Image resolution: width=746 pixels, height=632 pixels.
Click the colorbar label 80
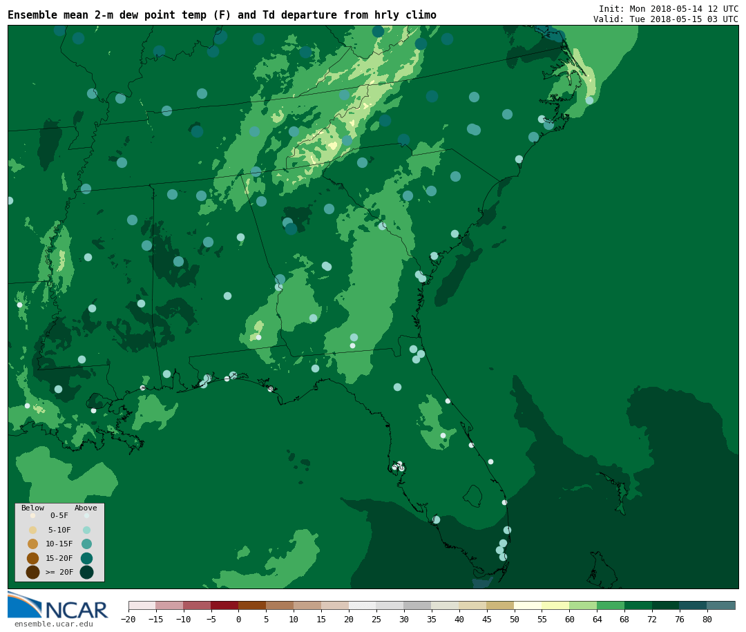[x=707, y=619]
